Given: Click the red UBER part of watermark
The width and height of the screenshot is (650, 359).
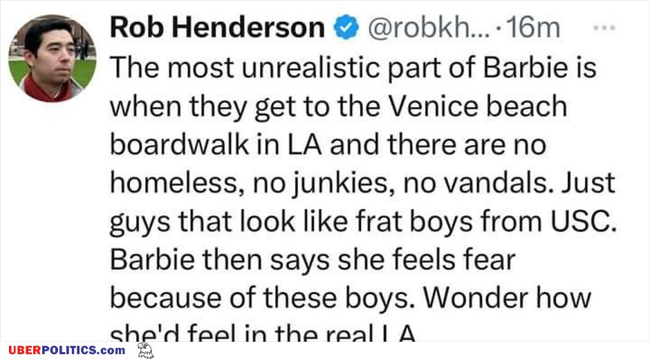Looking at the screenshot, I should (24, 350).
